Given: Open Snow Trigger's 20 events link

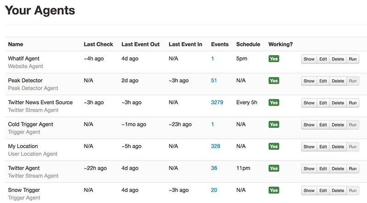Looking at the screenshot, I should 214,190.
